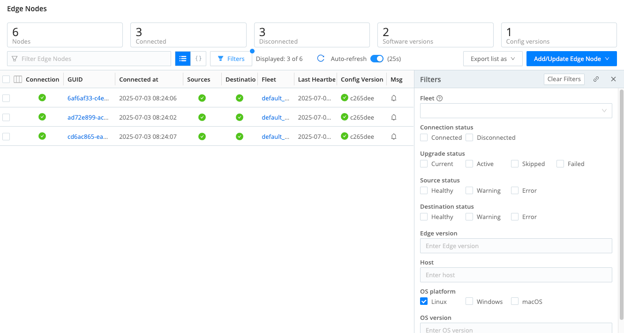The image size is (624, 333).
Task: Open column selector icon in table header
Action: (18, 79)
